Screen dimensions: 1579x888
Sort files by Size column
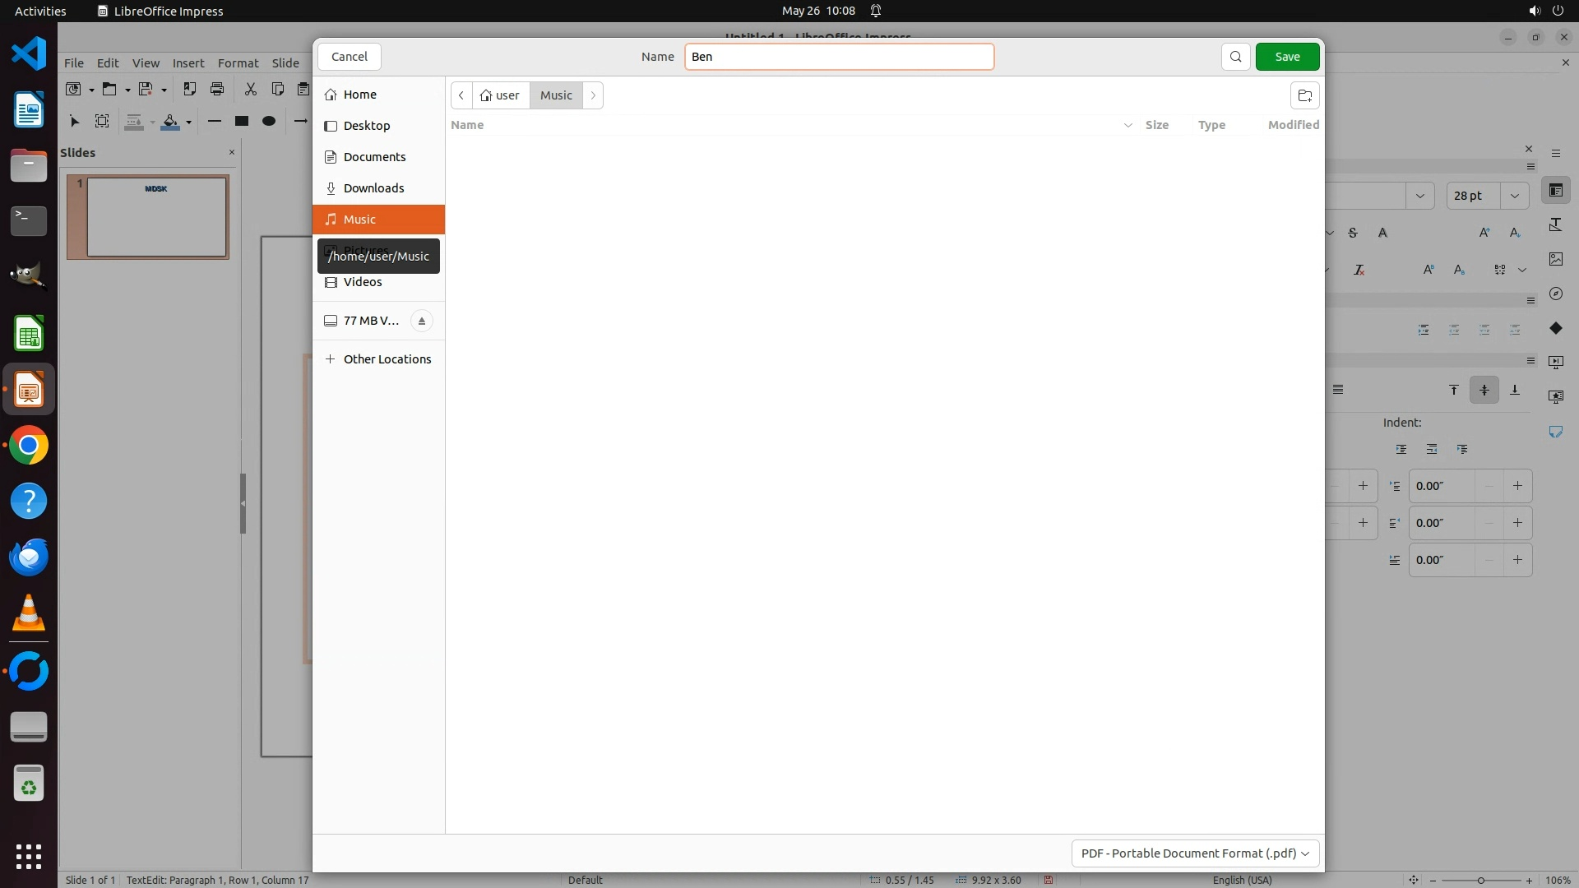pyautogui.click(x=1156, y=125)
